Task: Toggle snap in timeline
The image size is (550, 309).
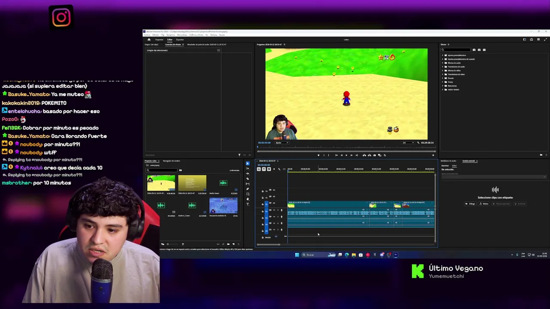Action: point(264,169)
